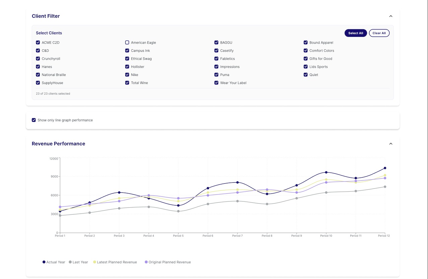Click the Clear All button
Viewport: 428px width, 279px height.
pos(379,33)
